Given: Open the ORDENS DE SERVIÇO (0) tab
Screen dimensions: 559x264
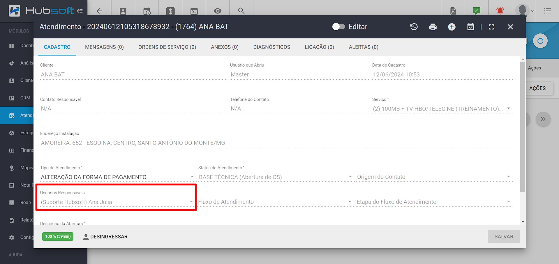Looking at the screenshot, I should coord(167,47).
